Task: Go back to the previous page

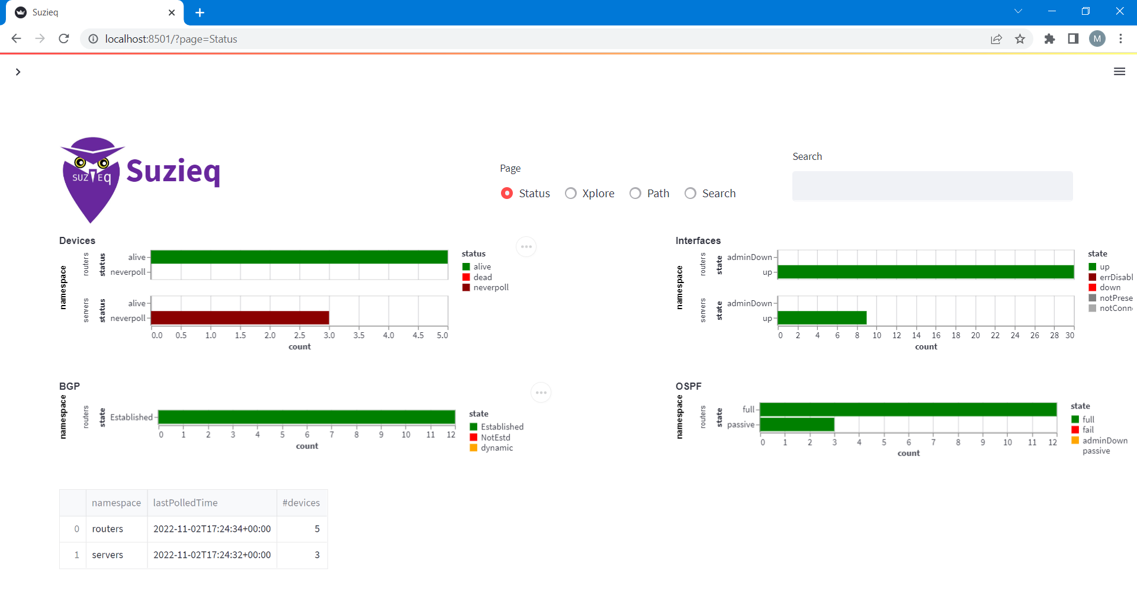Action: (16, 38)
